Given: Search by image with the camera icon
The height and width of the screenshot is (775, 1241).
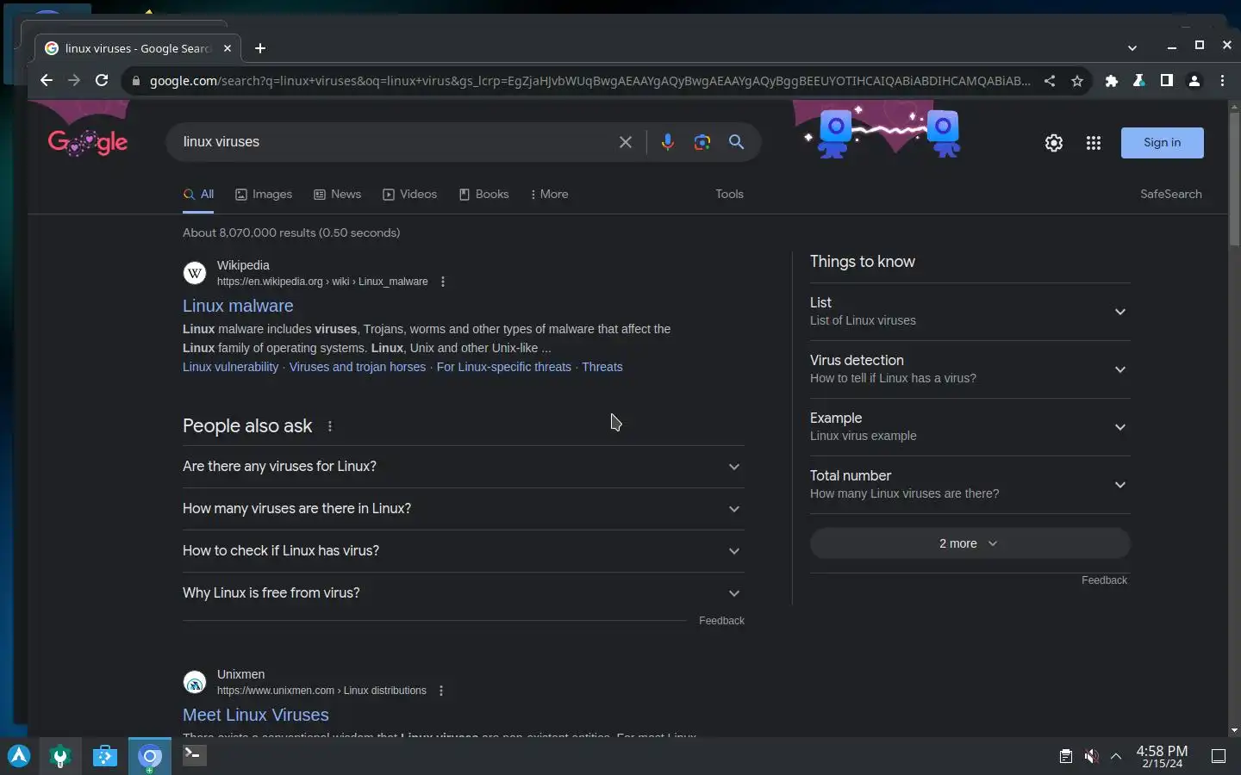Looking at the screenshot, I should 702,142.
